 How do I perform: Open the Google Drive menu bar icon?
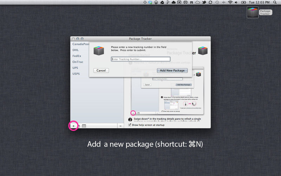[x=162, y=2]
